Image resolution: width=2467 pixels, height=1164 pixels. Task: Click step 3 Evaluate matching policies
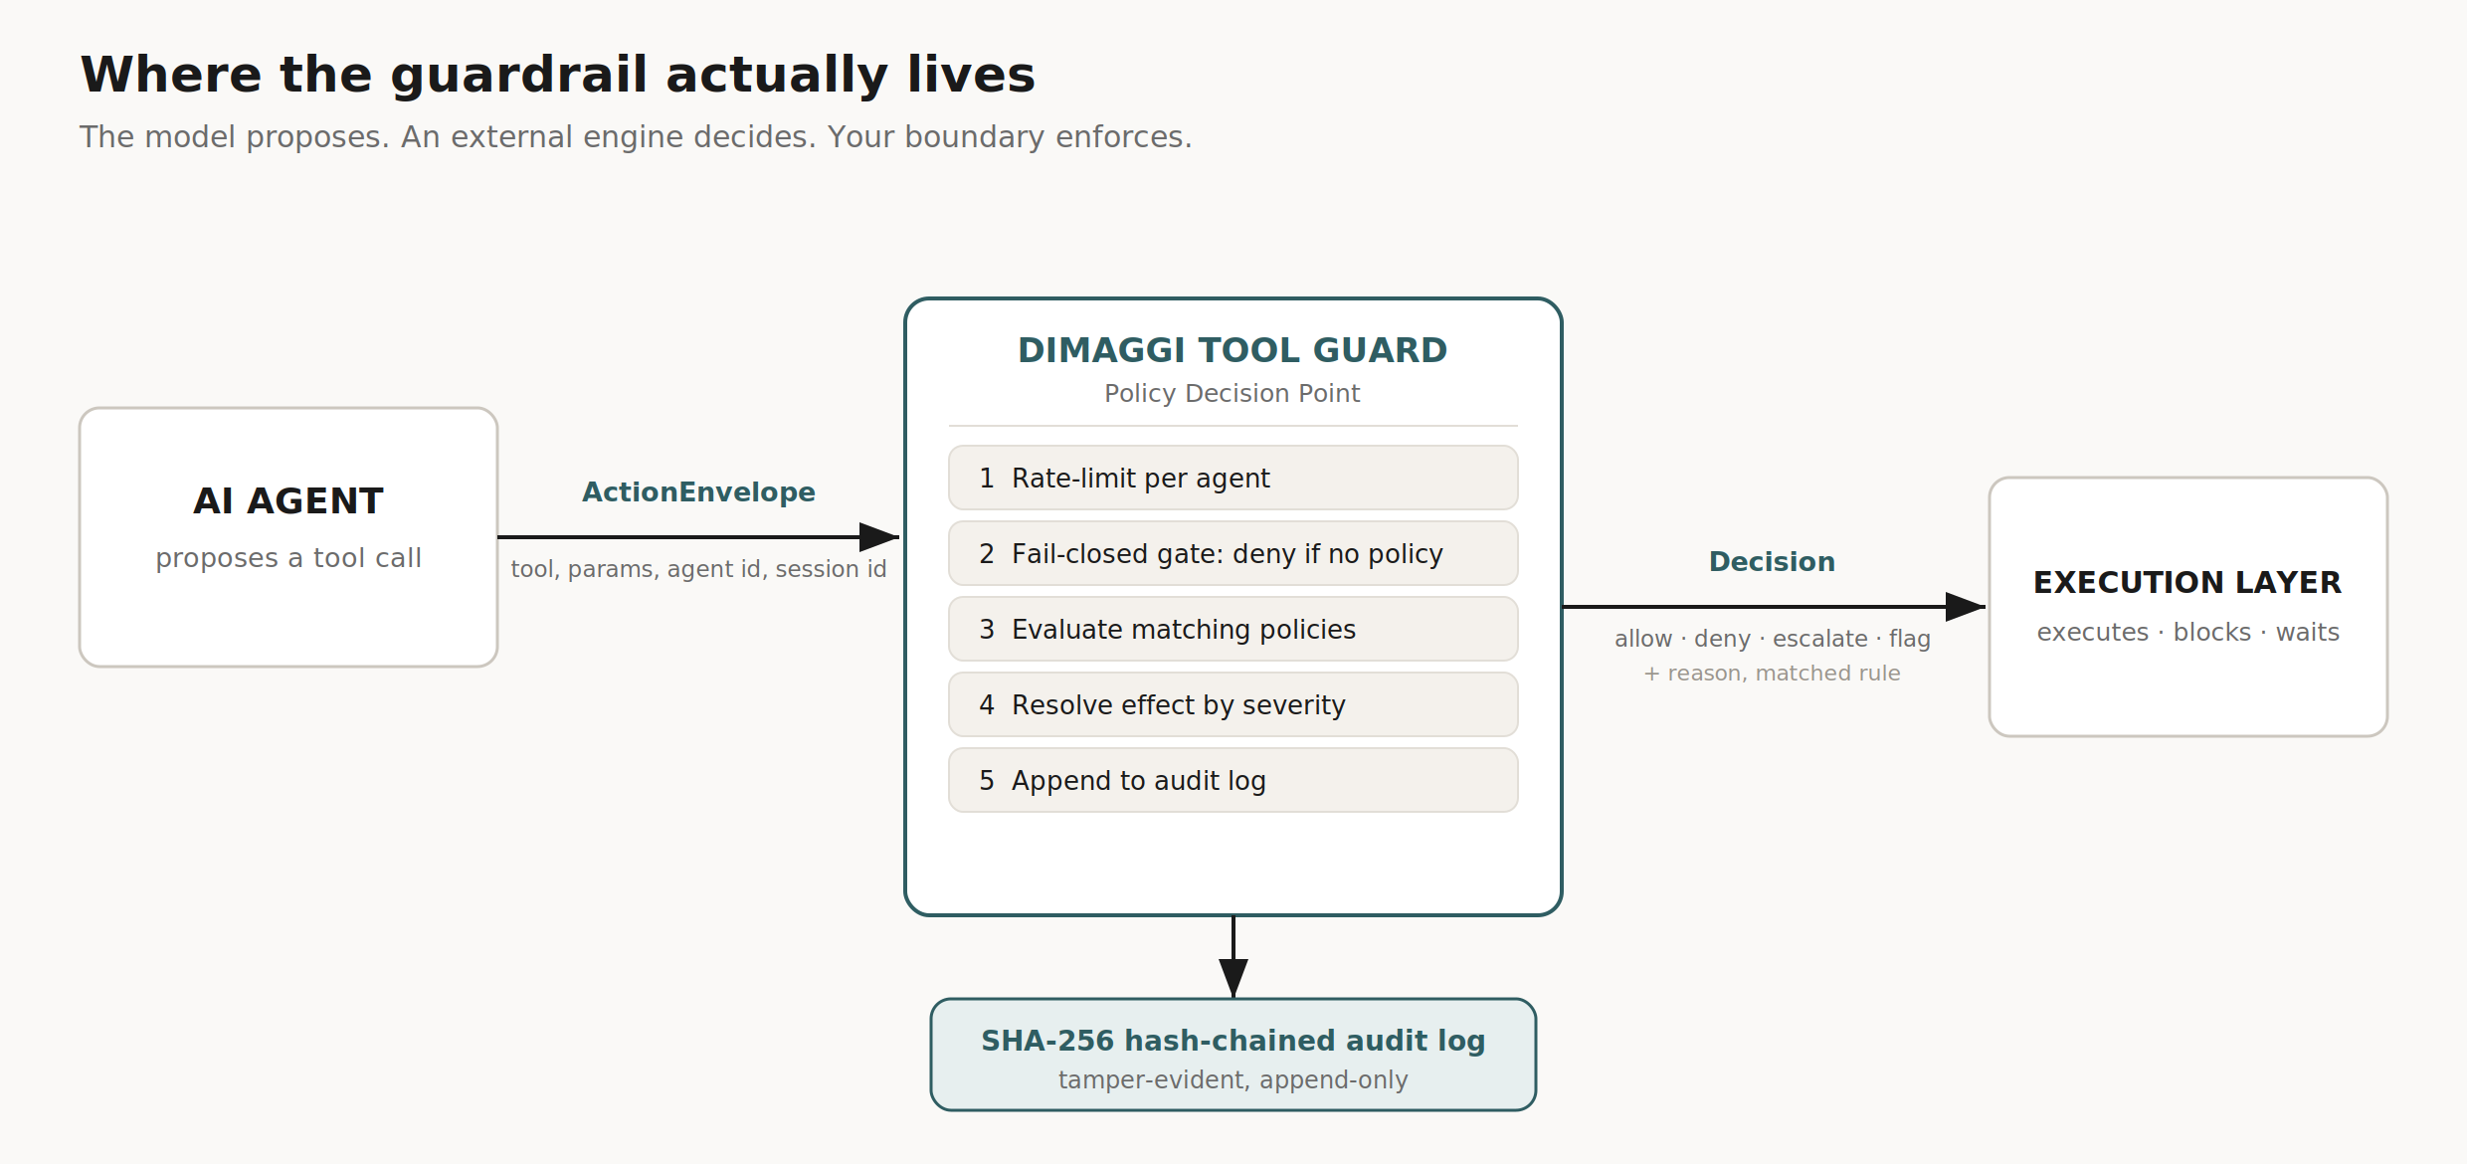(x=1233, y=629)
